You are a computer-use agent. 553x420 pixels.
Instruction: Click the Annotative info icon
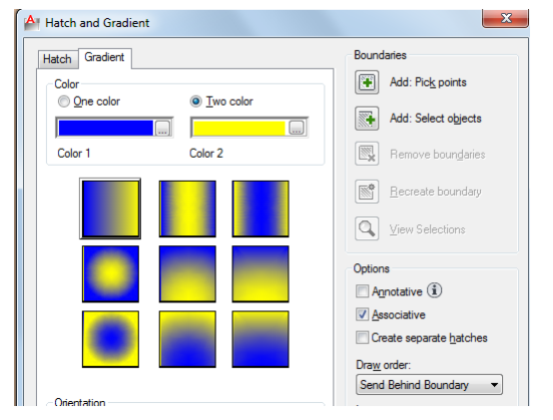click(x=434, y=290)
